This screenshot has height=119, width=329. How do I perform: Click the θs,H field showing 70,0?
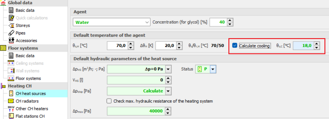[118, 45]
